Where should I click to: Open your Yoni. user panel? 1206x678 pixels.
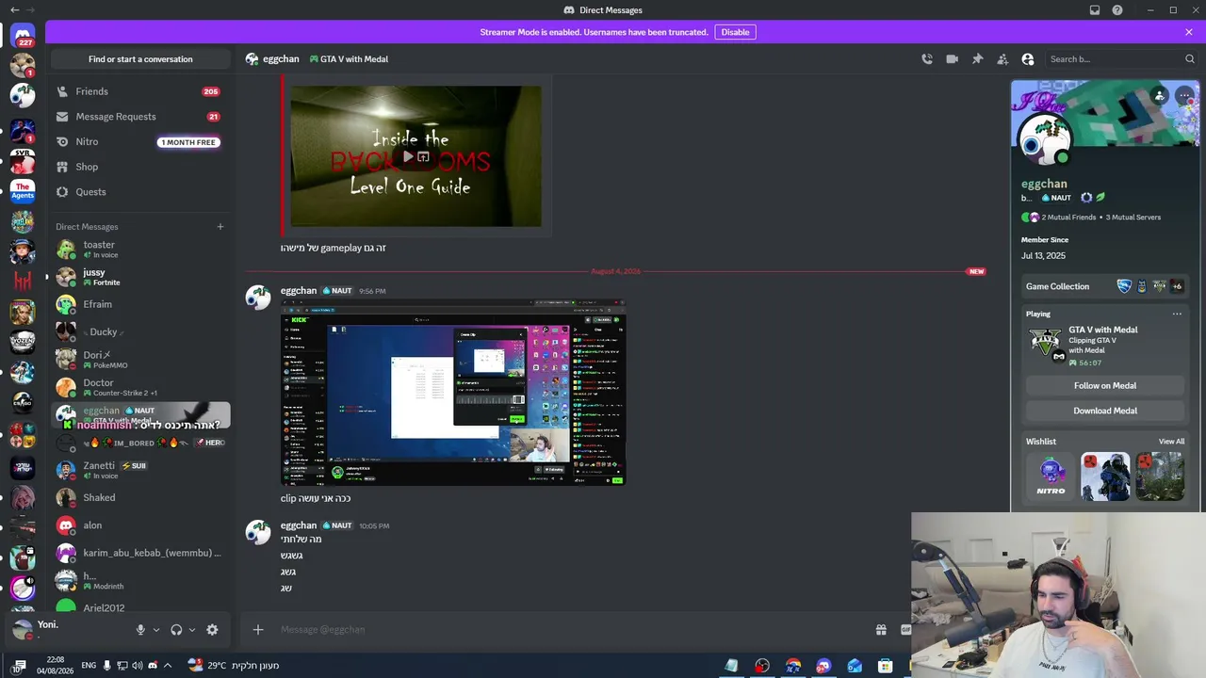(68, 629)
